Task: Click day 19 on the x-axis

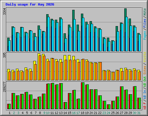Action: (x=87, y=113)
